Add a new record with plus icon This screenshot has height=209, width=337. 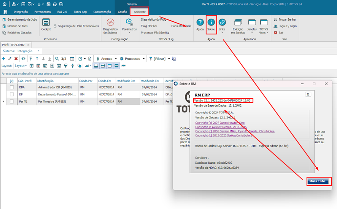click(x=3, y=59)
